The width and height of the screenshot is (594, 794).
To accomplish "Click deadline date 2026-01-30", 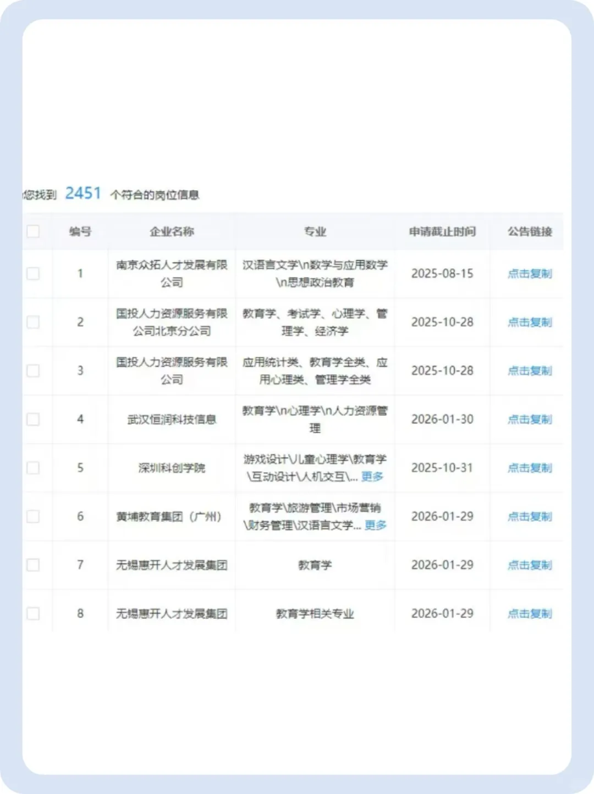I will click(x=442, y=419).
